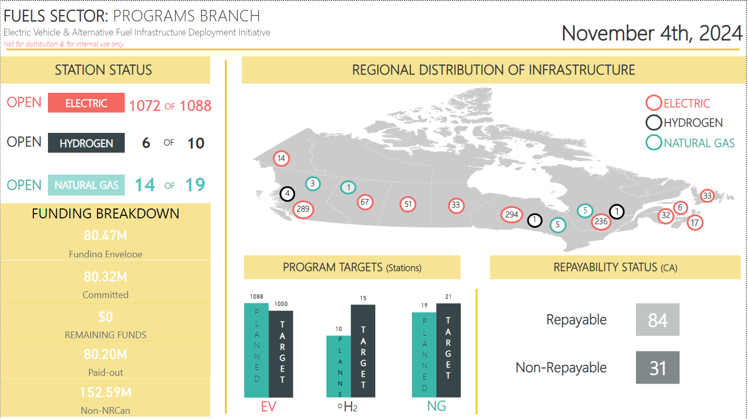Click the teal NG axis label
The width and height of the screenshot is (748, 419).
[436, 406]
